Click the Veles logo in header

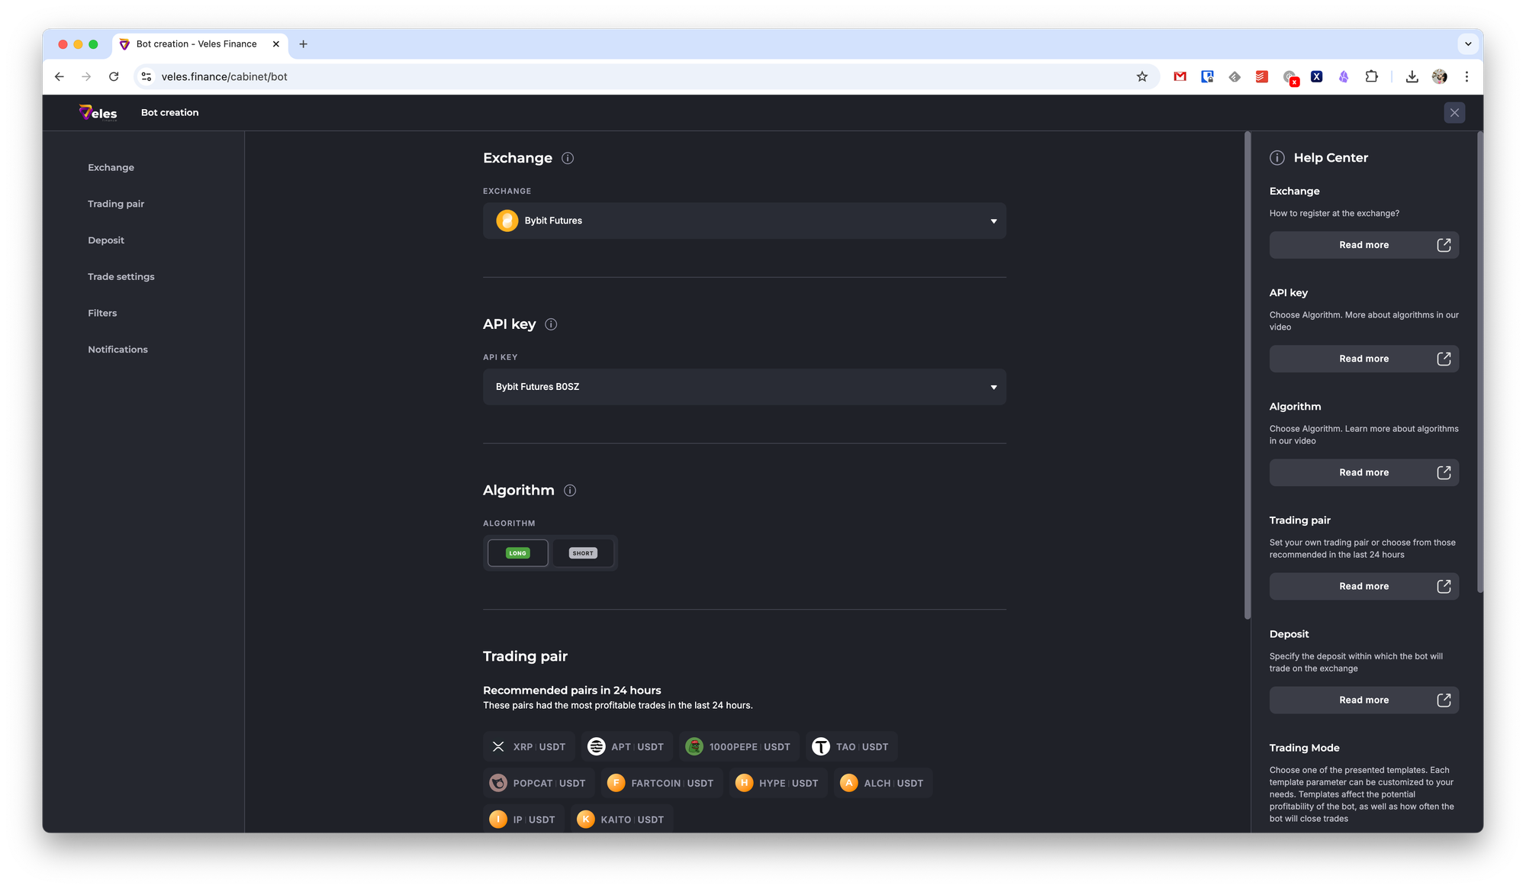pyautogui.click(x=98, y=113)
